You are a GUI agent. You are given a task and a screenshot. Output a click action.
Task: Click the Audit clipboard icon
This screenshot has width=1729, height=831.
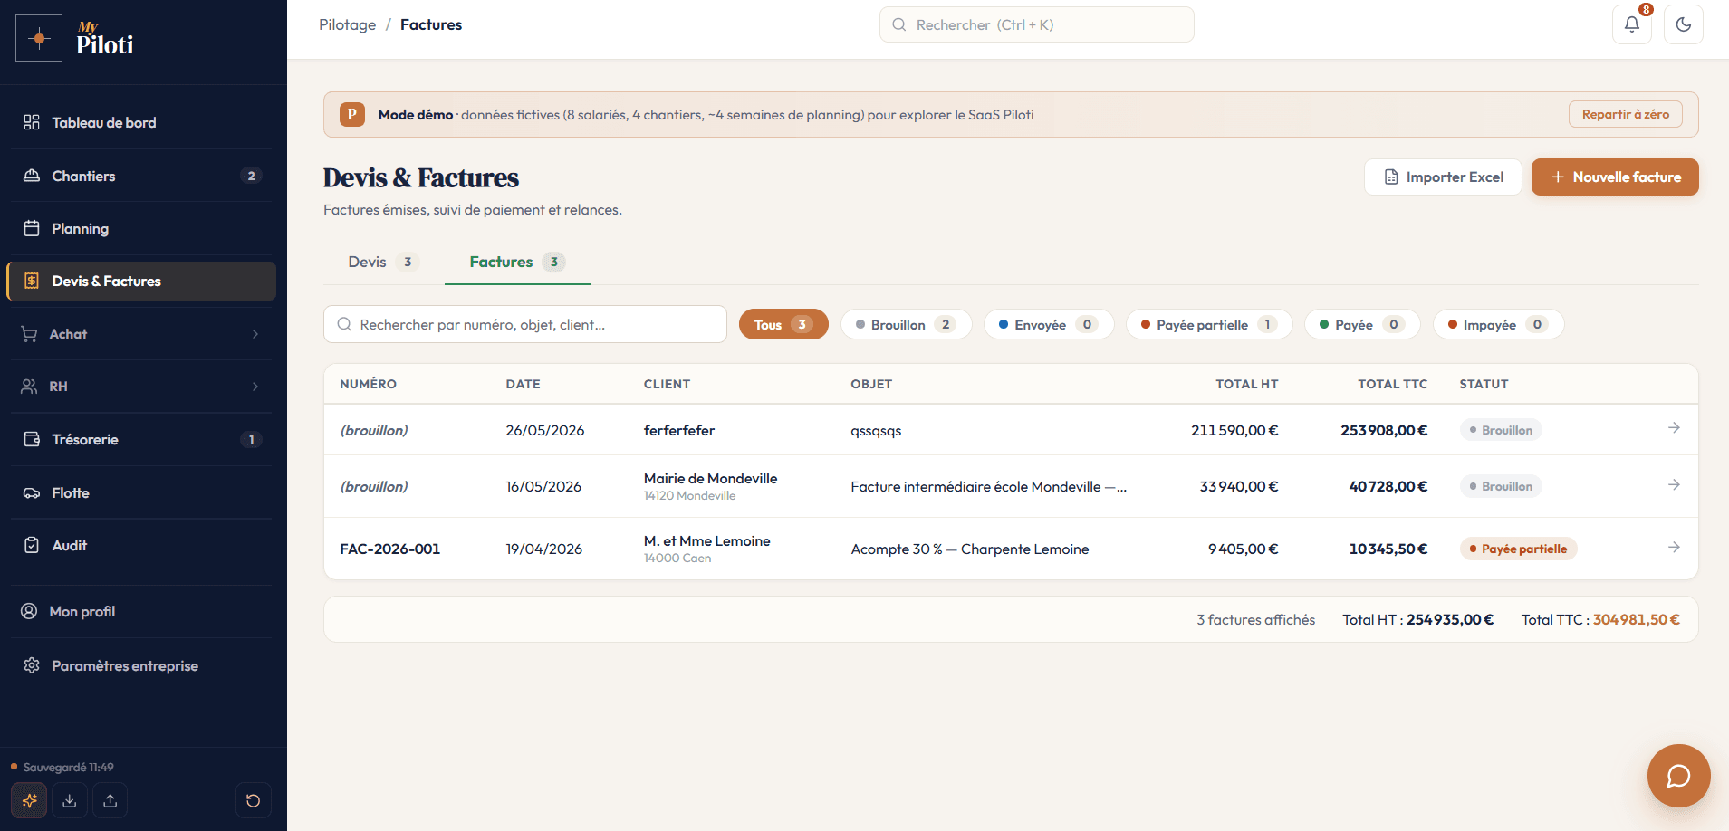coord(32,545)
